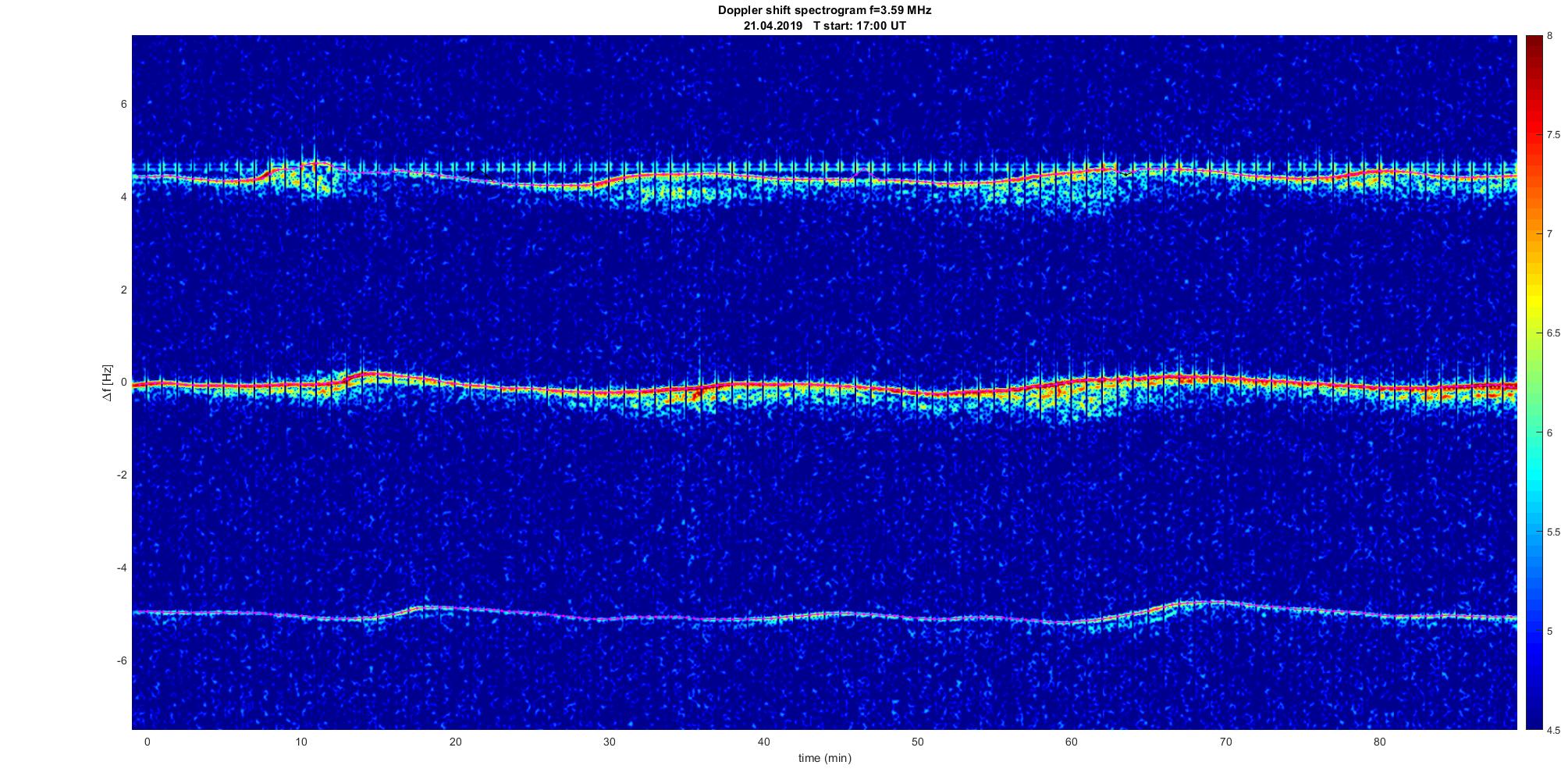
Task: Click the y-axis label 'Δf [Hz]'
Action: click(108, 383)
